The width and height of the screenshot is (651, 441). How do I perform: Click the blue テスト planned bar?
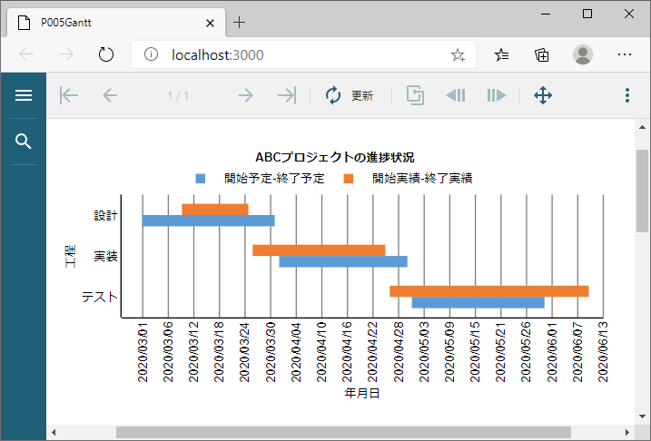click(x=478, y=302)
